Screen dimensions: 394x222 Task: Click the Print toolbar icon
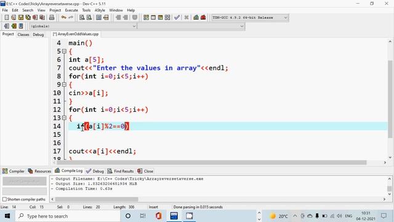coord(52,17)
